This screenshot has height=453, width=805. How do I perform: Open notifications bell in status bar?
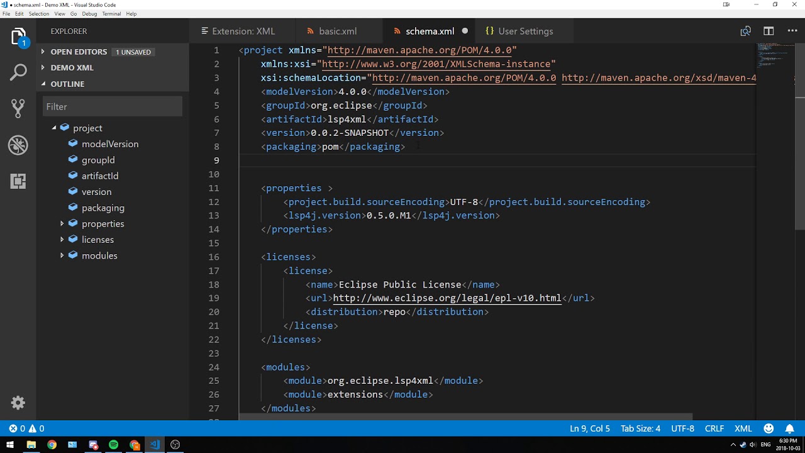790,428
